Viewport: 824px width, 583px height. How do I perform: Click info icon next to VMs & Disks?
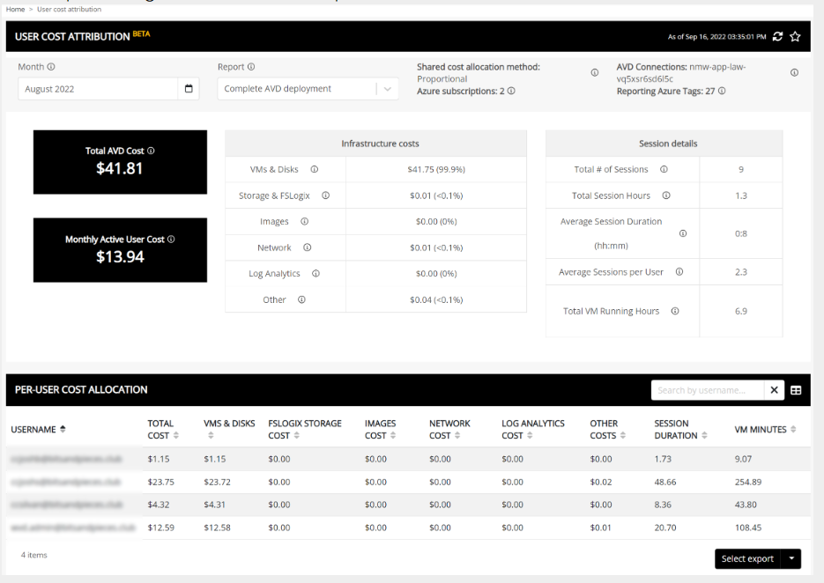pyautogui.click(x=314, y=169)
